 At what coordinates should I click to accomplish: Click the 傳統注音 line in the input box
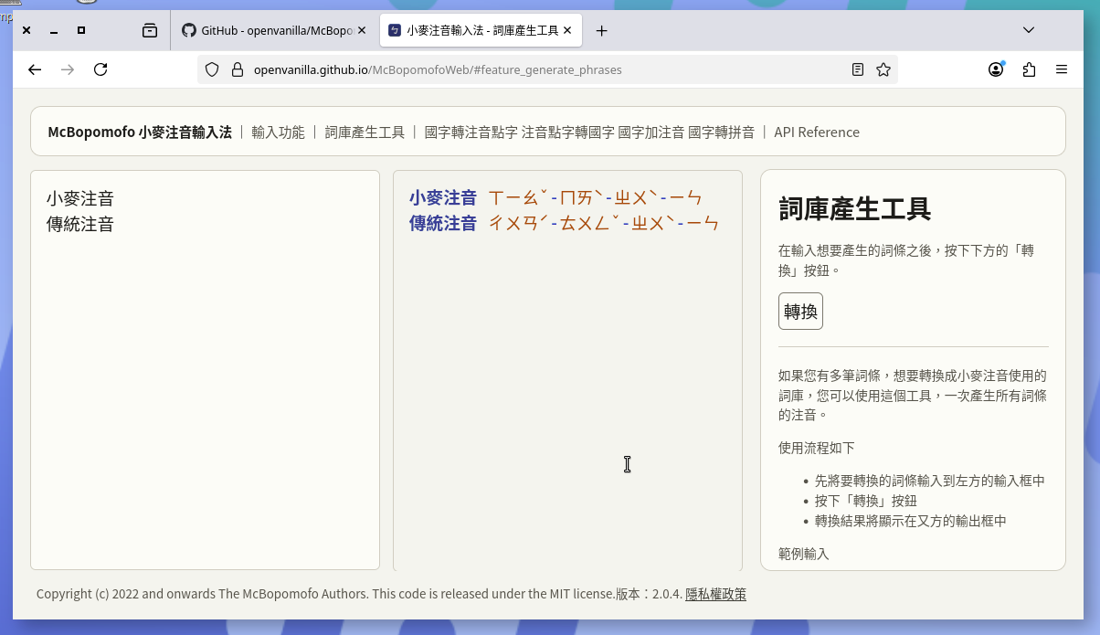click(x=80, y=224)
